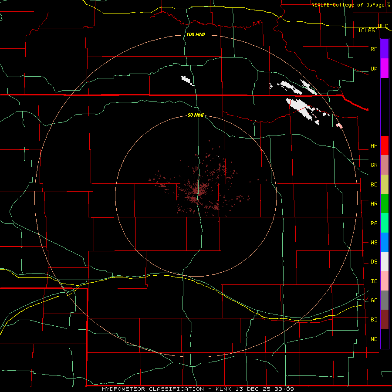Click the 50 NMI range ring label
Image resolution: width=392 pixels, height=392 pixels.
click(x=196, y=115)
